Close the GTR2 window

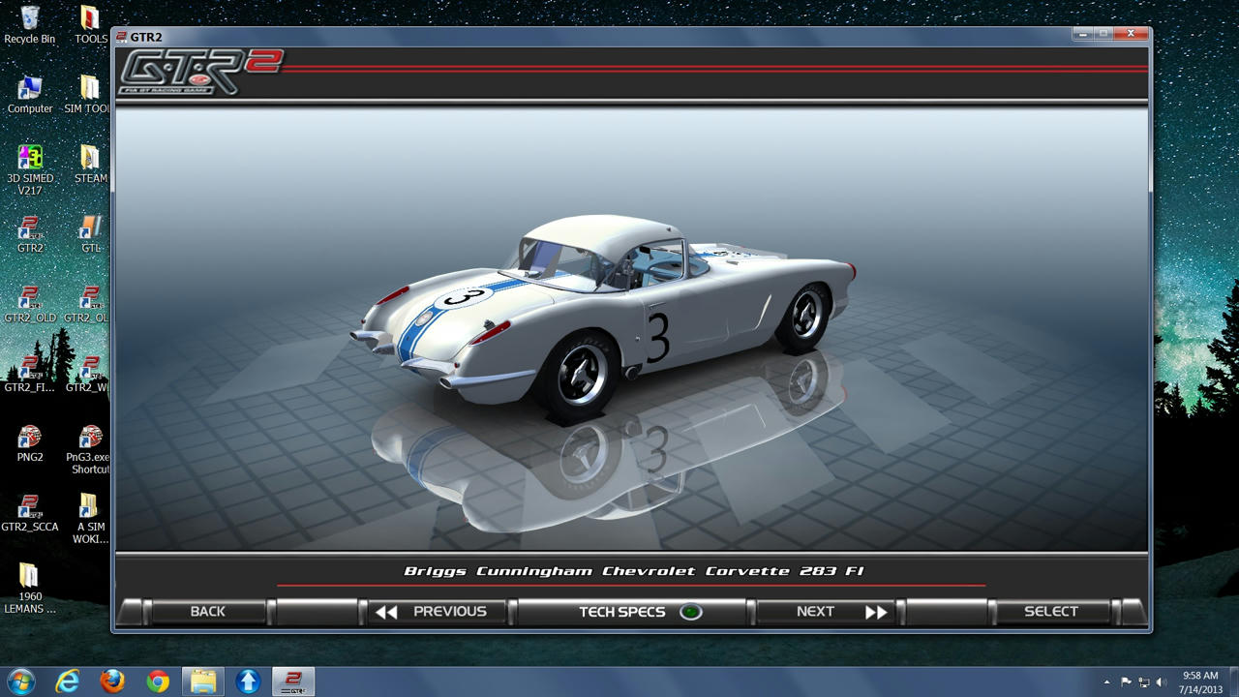click(1130, 34)
